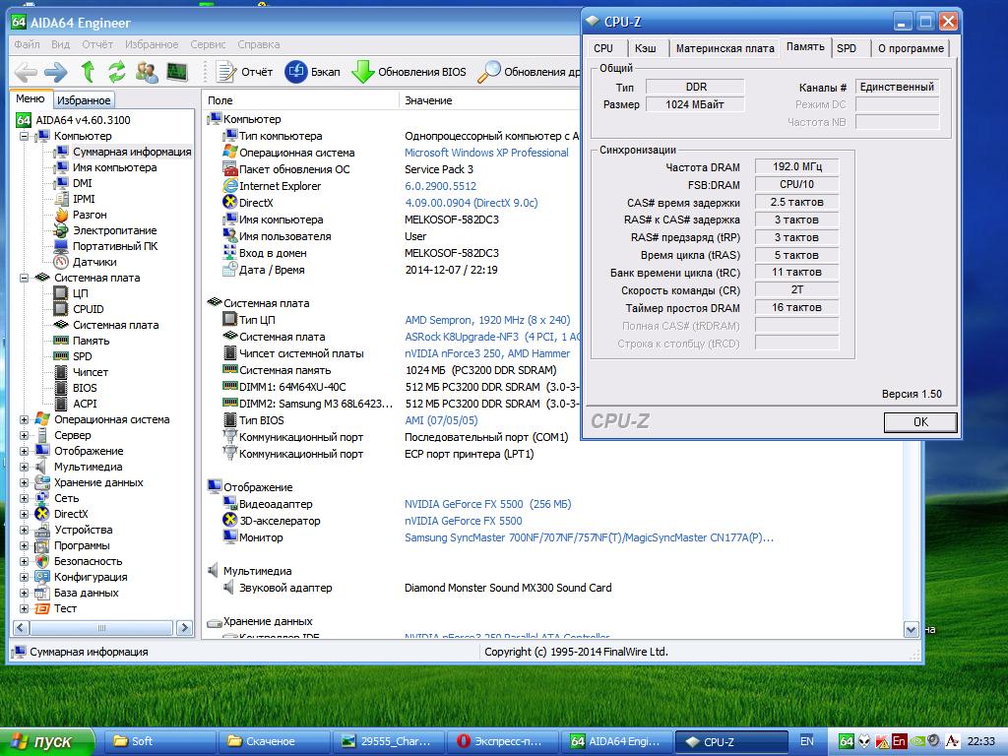Select IPMI item in tree

(84, 199)
